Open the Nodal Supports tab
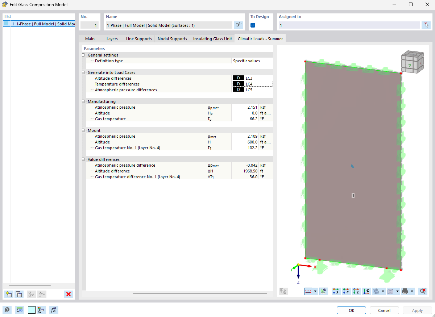435x317 pixels. [x=172, y=38]
